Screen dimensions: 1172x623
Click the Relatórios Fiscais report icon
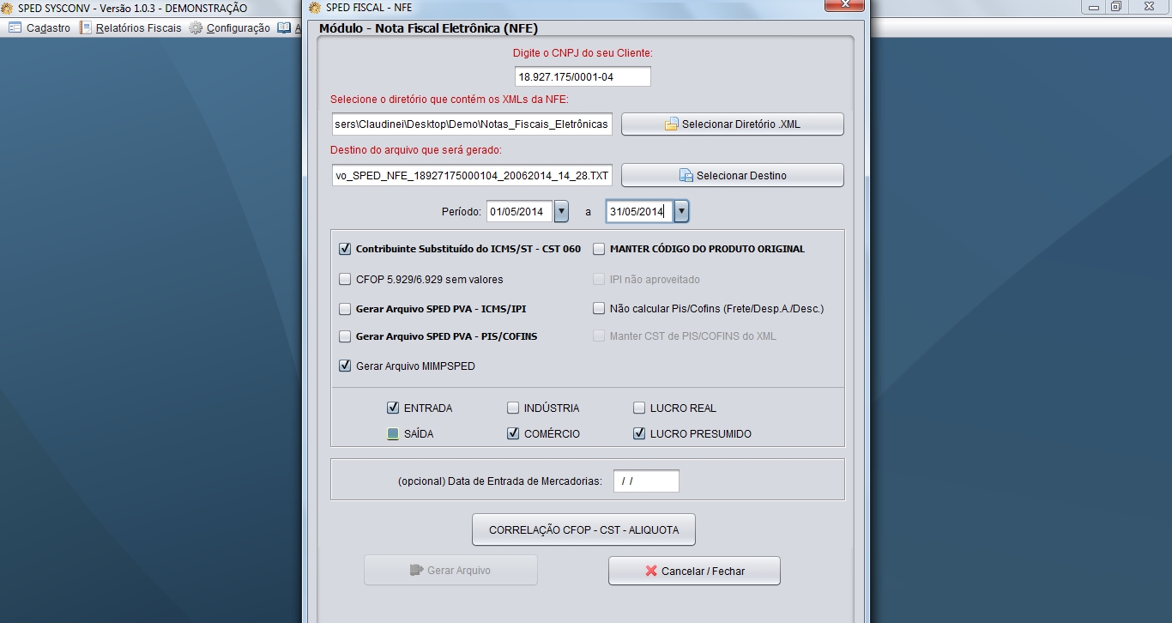pyautogui.click(x=86, y=27)
